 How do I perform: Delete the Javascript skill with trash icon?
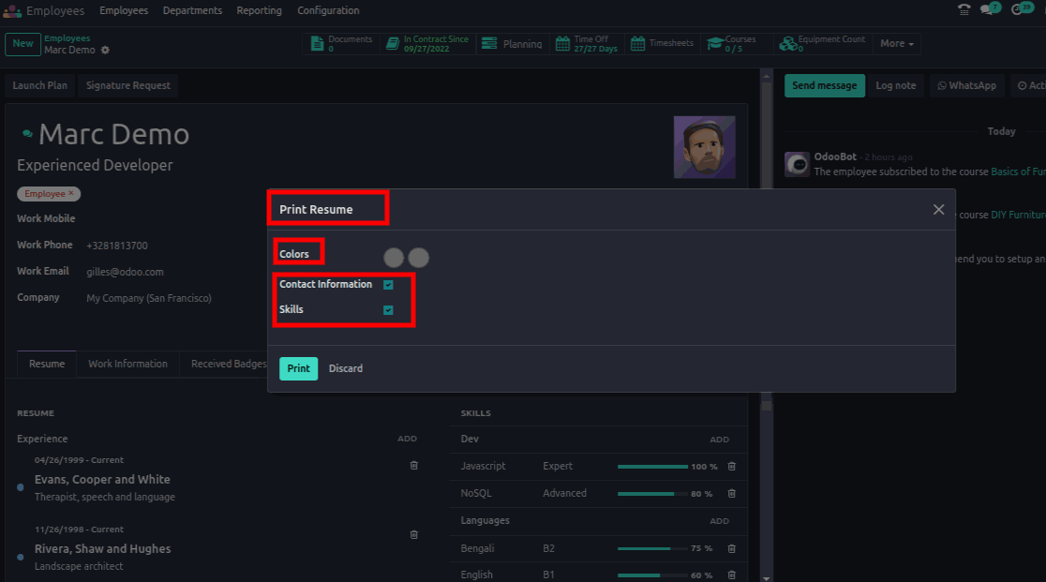tap(732, 466)
